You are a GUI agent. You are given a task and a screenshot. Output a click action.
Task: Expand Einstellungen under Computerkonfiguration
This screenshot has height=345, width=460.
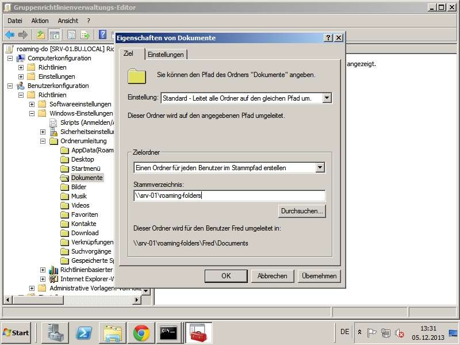coord(21,76)
